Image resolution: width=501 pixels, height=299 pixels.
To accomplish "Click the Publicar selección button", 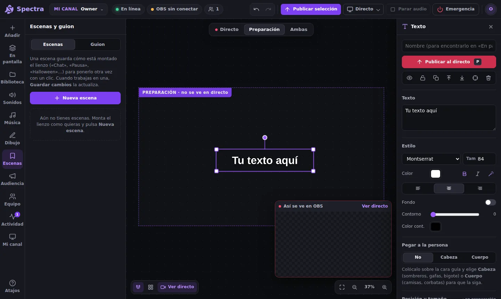I will pyautogui.click(x=311, y=9).
